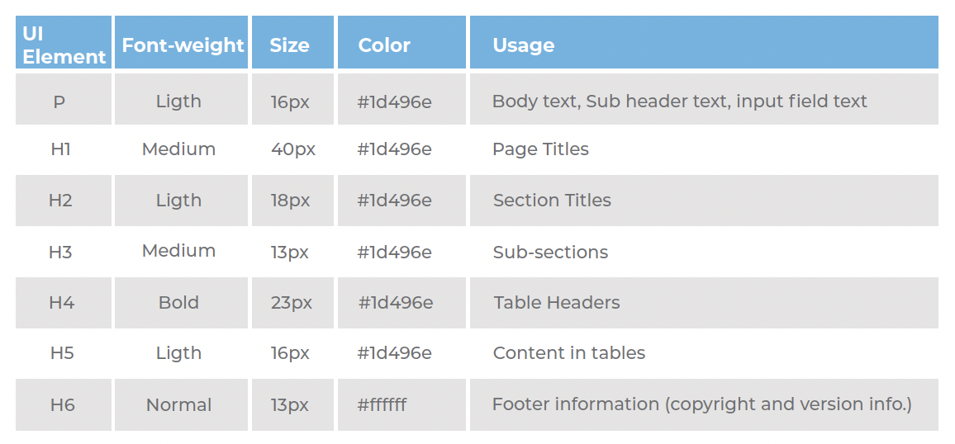This screenshot has width=955, height=444.
Task: Select the 'P' element cell
Action: click(x=59, y=102)
